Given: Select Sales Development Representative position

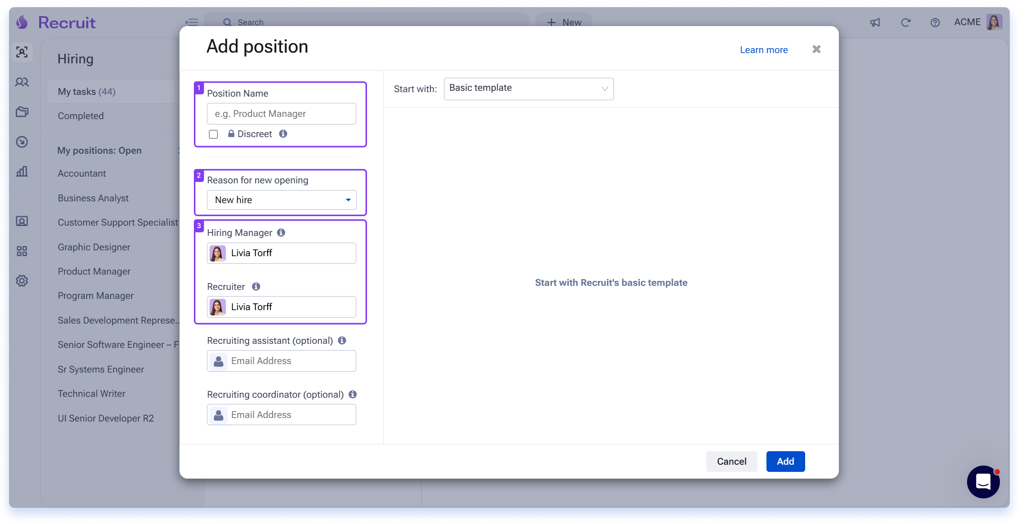Looking at the screenshot, I should [119, 320].
